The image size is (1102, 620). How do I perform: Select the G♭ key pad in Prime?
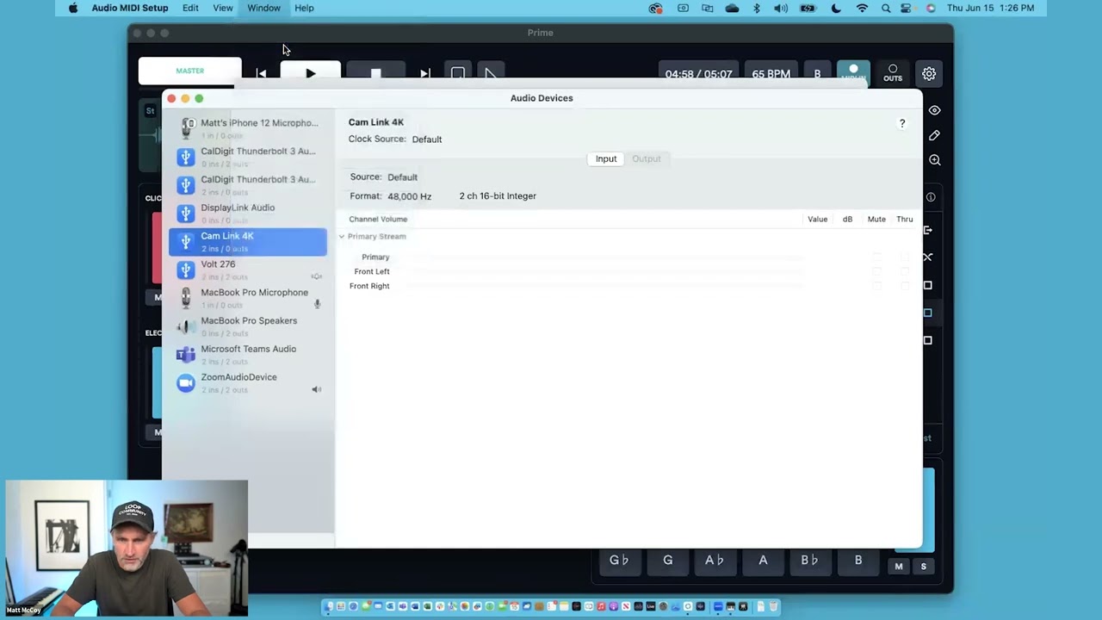pyautogui.click(x=619, y=560)
